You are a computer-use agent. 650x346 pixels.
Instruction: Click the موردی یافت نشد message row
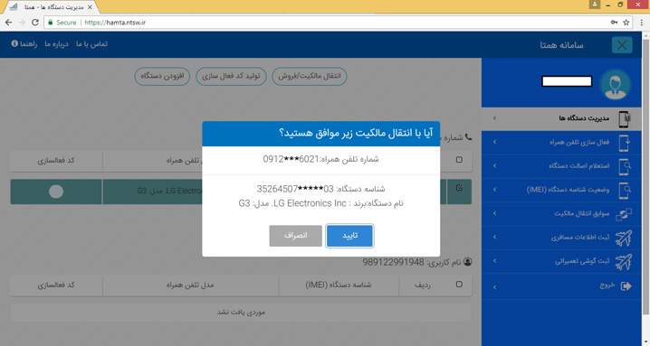241,313
